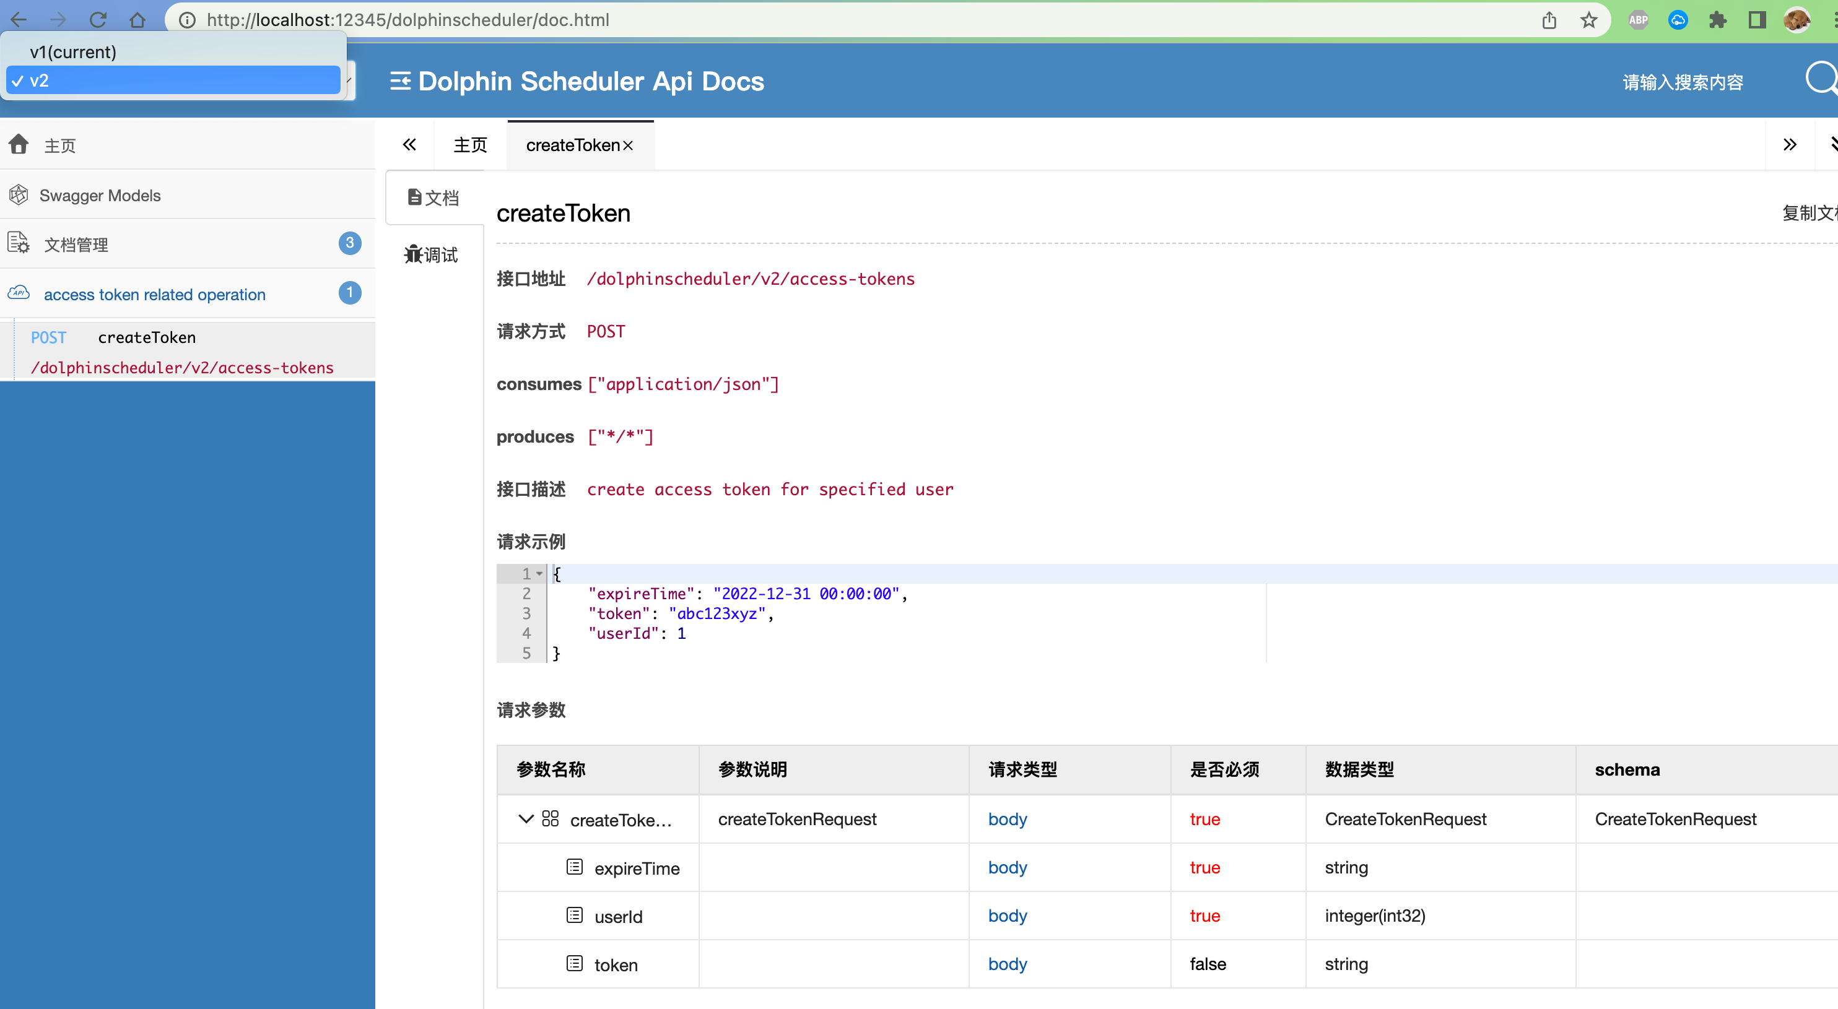Image resolution: width=1838 pixels, height=1009 pixels.
Task: Open the browser extensions puzzle icon
Action: click(x=1717, y=20)
